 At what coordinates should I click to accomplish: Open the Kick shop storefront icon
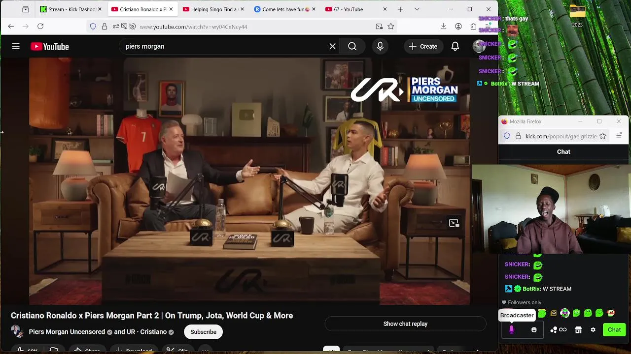[x=578, y=330]
